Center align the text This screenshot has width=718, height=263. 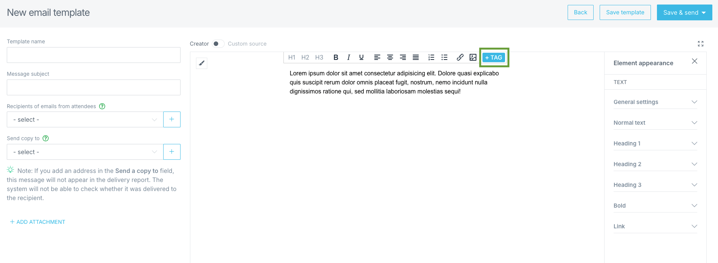click(x=390, y=57)
